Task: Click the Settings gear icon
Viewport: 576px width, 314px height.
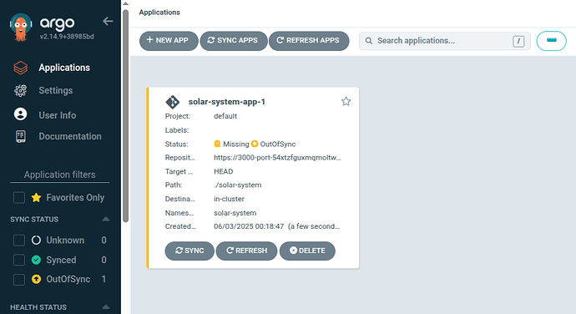Action: point(21,90)
